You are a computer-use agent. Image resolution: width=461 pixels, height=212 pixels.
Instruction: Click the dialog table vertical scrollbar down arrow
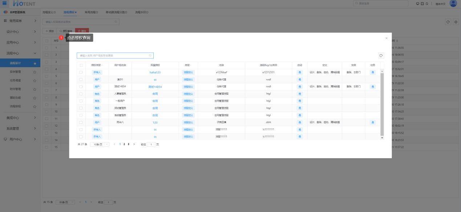(x=382, y=138)
